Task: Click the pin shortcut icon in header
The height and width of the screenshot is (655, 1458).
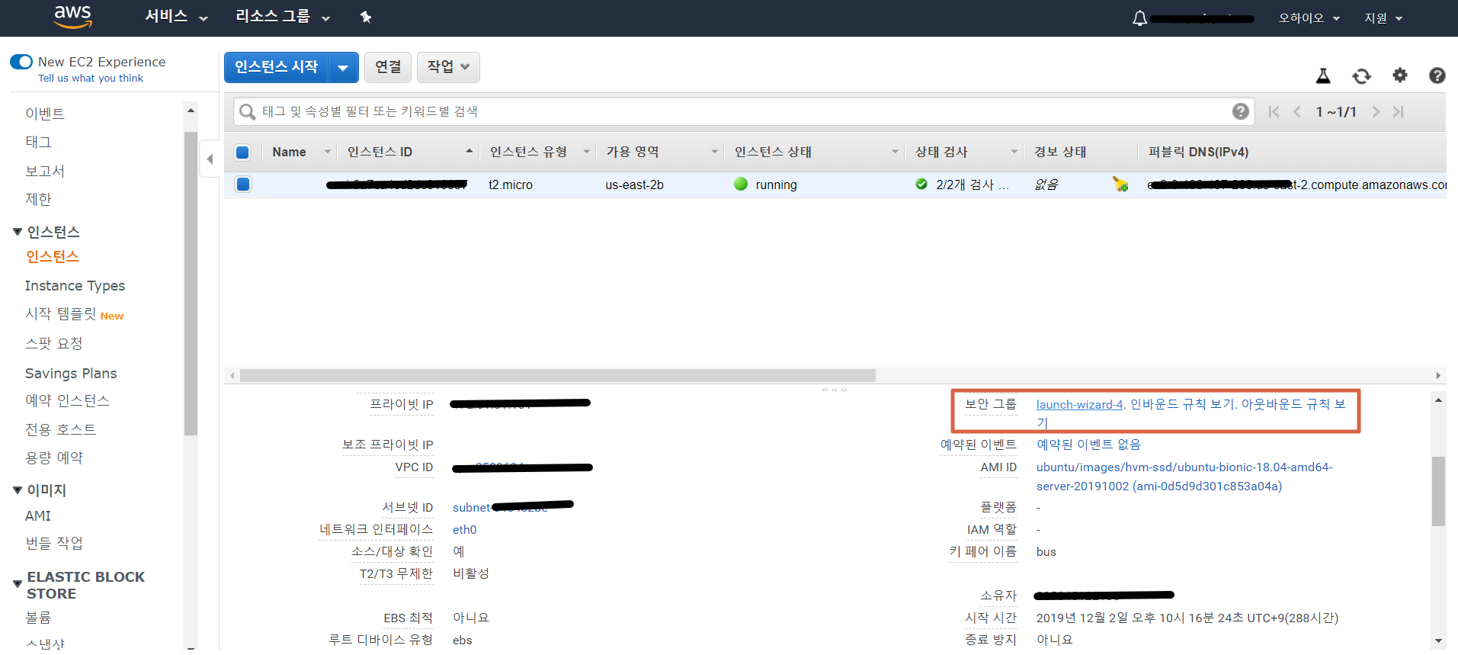Action: [x=366, y=17]
